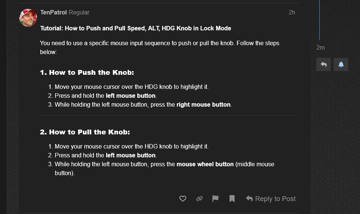Click the Regular user title label
The height and width of the screenshot is (214, 360).
[79, 13]
